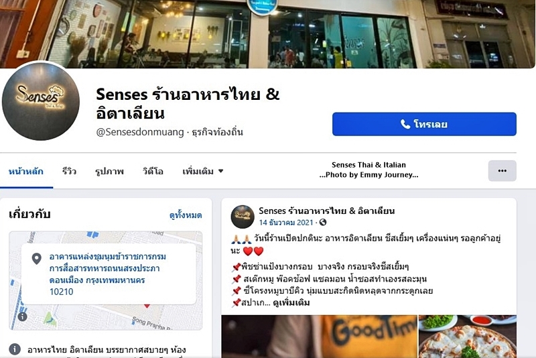Click the map location pin icon
536x358 pixels.
[x=37, y=259]
